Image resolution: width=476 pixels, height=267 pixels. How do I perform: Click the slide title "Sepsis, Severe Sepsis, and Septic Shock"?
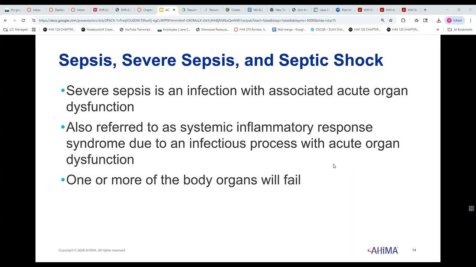click(221, 60)
